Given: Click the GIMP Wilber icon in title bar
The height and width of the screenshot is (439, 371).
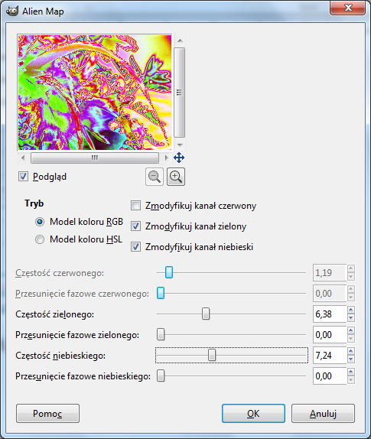Looking at the screenshot, I should pyautogui.click(x=11, y=11).
